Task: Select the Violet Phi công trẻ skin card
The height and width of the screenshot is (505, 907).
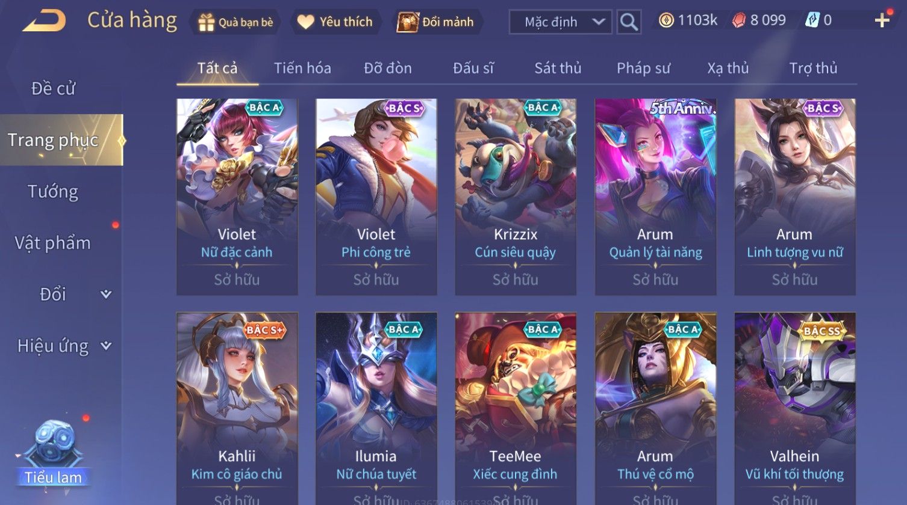Action: pyautogui.click(x=376, y=197)
